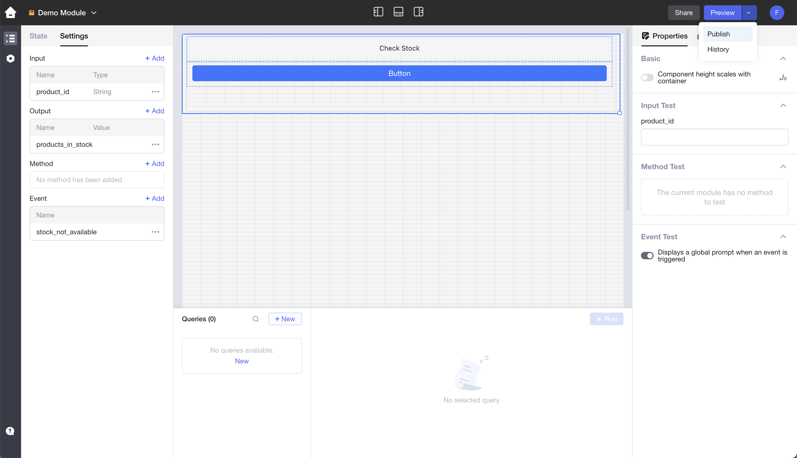Screen dimensions: 797x458
Task: Search queries with magnifier icon
Action: 255,319
